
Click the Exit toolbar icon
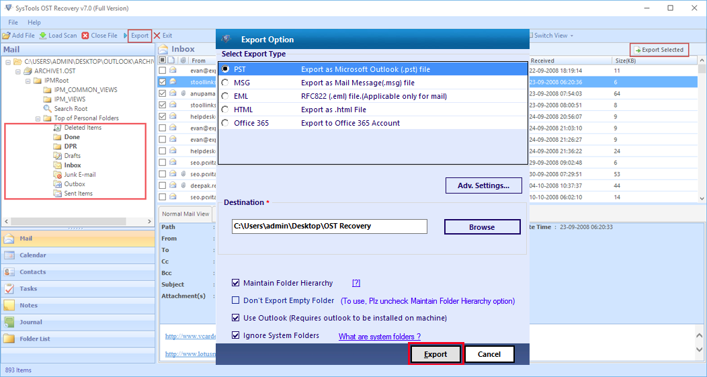(157, 36)
